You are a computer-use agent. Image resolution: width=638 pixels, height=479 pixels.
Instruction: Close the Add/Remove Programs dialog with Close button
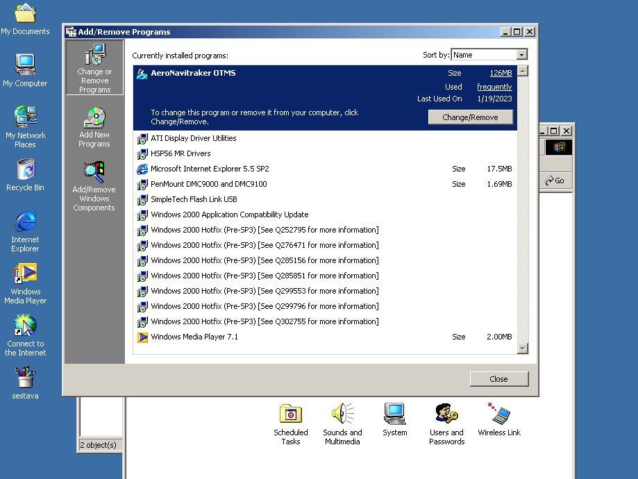pos(498,379)
